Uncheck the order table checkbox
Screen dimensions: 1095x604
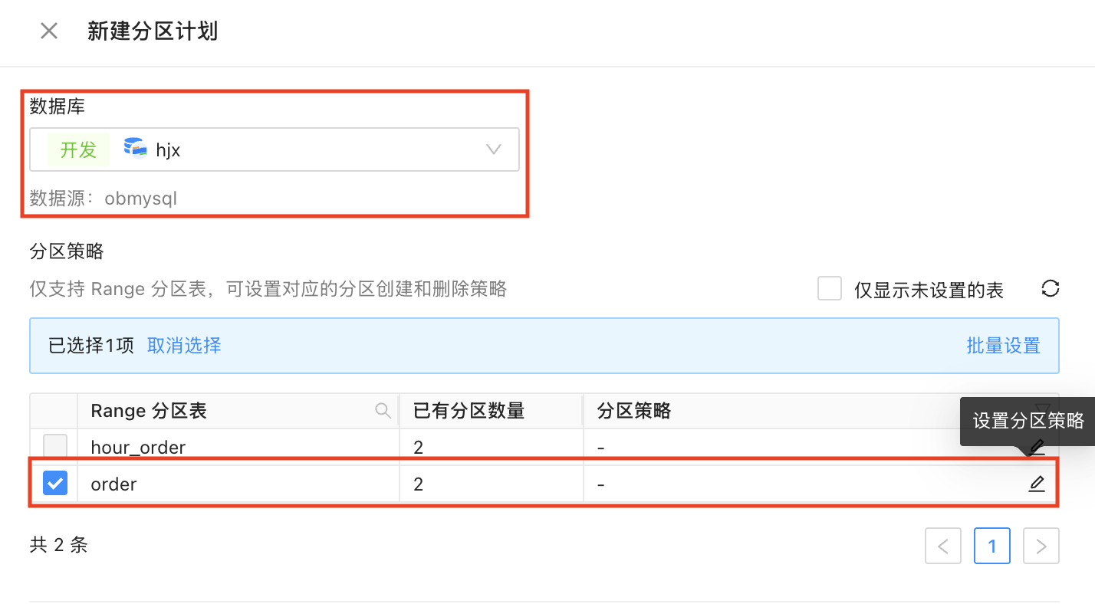[54, 484]
